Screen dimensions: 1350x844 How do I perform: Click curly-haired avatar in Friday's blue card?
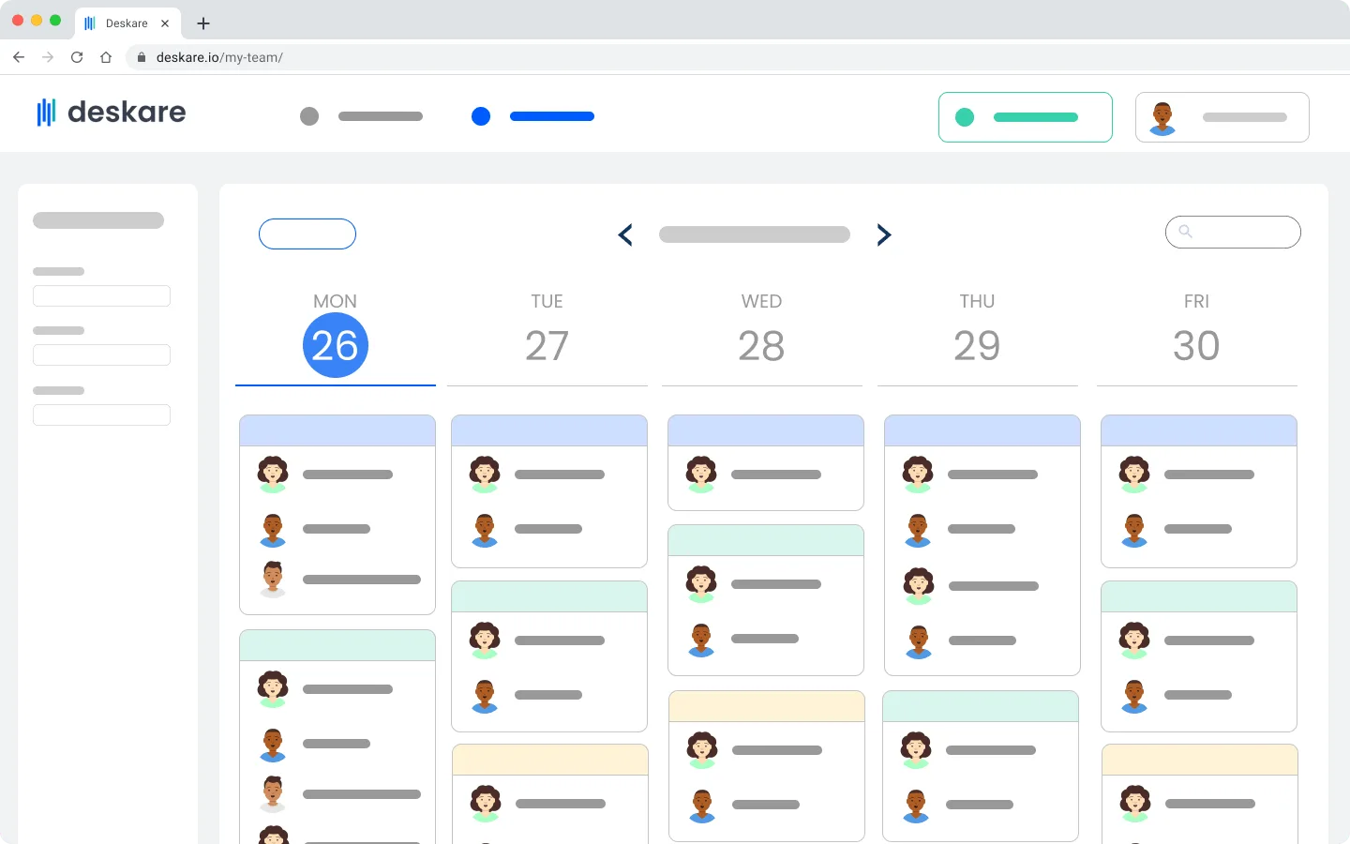pos(1134,475)
